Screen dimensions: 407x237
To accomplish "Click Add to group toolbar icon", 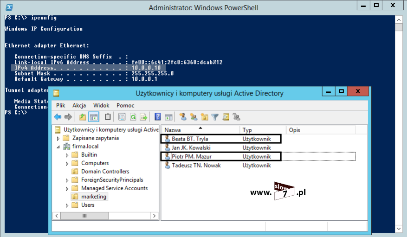I will click(237, 117).
